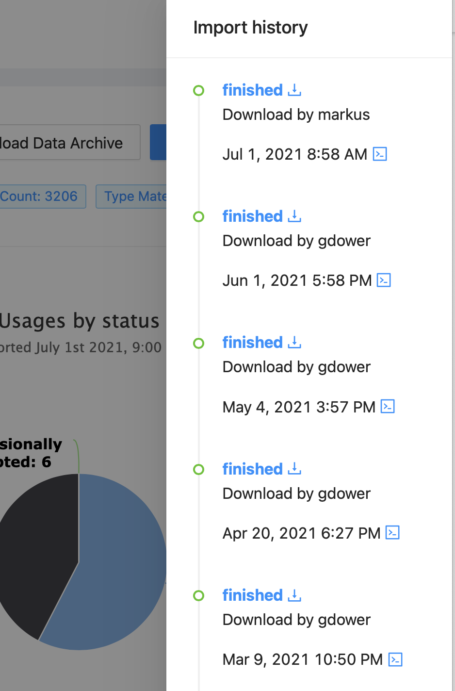Click the green status circle on the Jun 1 import
Image resolution: width=455 pixels, height=691 pixels.
tap(199, 217)
